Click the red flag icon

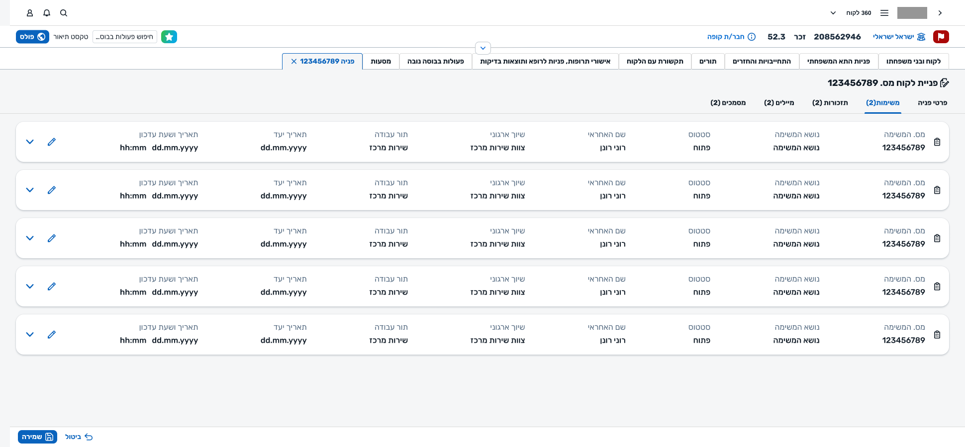[941, 37]
